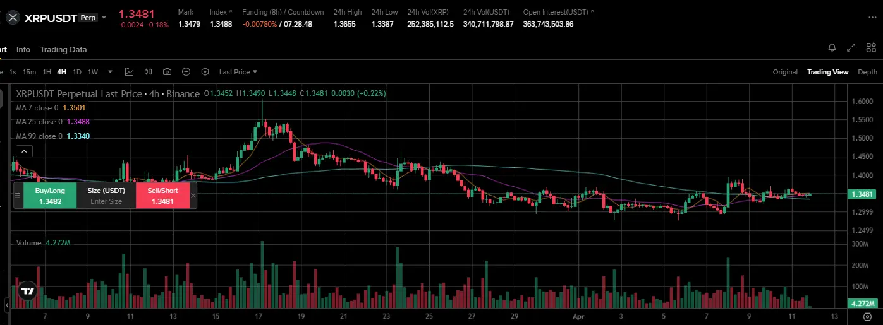Click the TradingView logo on chart
The image size is (883, 325).
[27, 291]
